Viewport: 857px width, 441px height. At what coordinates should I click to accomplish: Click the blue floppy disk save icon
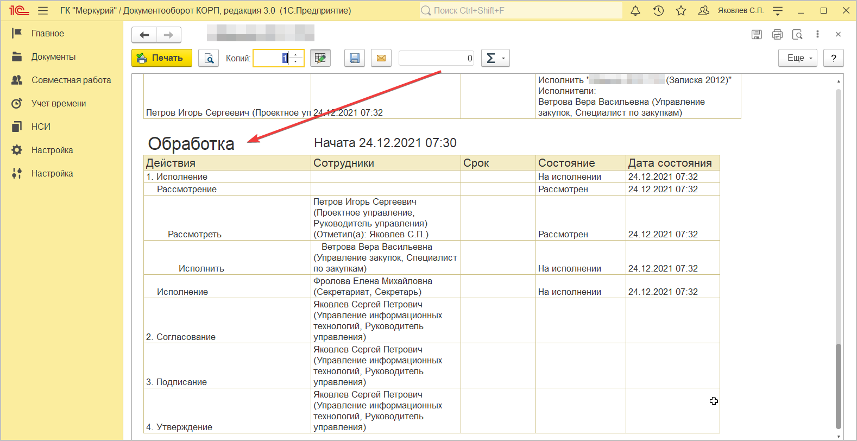coord(354,58)
